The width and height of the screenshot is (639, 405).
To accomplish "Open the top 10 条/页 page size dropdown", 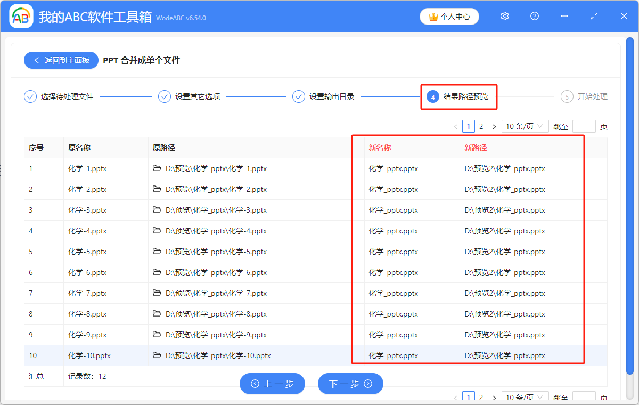I will coord(525,126).
